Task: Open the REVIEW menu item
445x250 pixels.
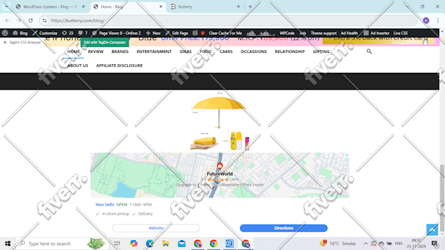Action: pyautogui.click(x=96, y=51)
